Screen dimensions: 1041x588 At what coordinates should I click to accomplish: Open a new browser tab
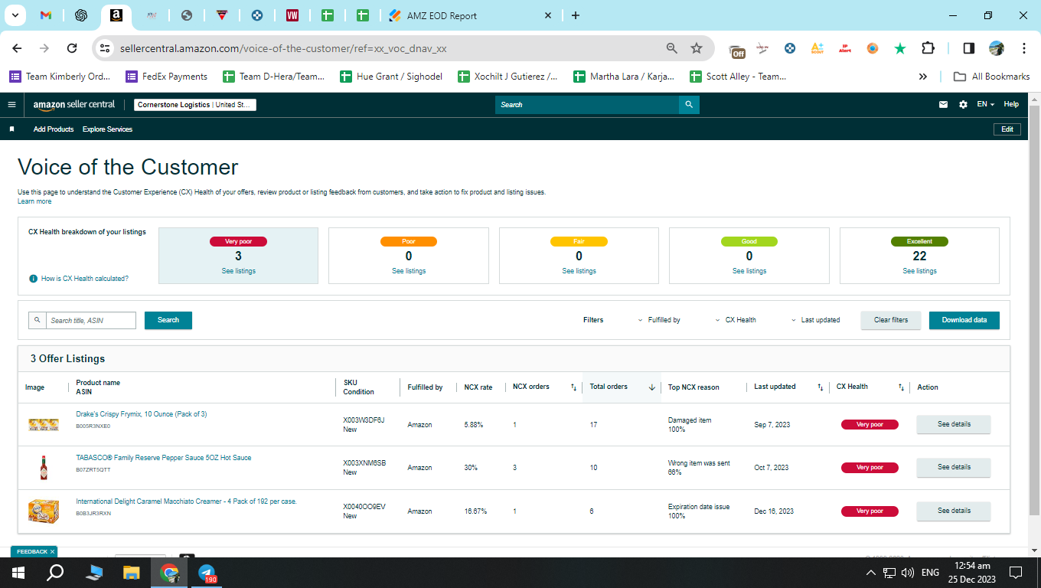click(x=576, y=15)
